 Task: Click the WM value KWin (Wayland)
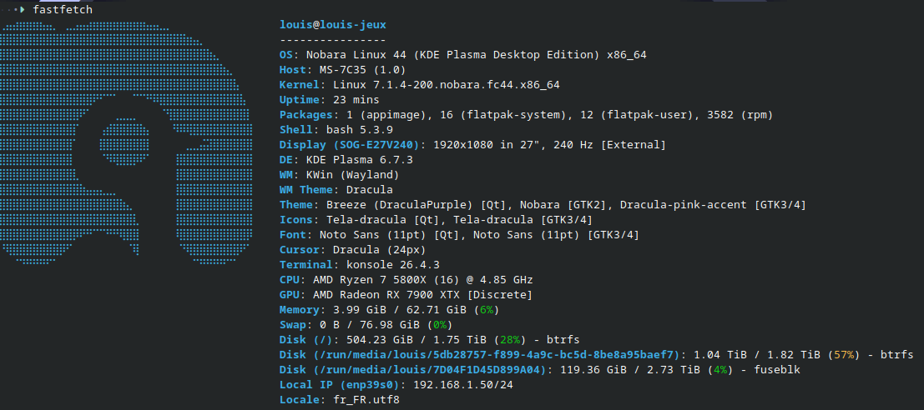[352, 175]
